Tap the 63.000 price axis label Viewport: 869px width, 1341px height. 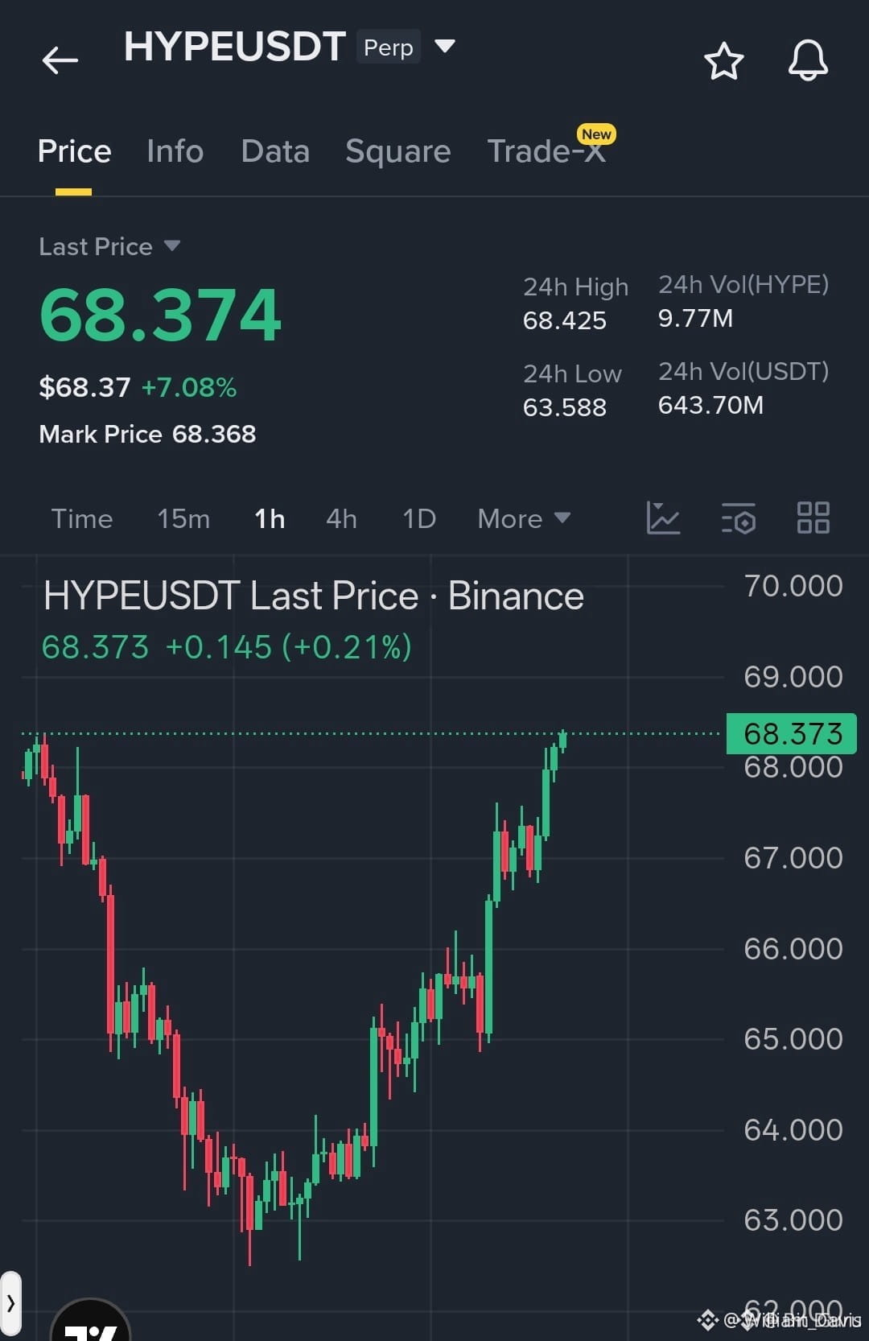point(793,1220)
